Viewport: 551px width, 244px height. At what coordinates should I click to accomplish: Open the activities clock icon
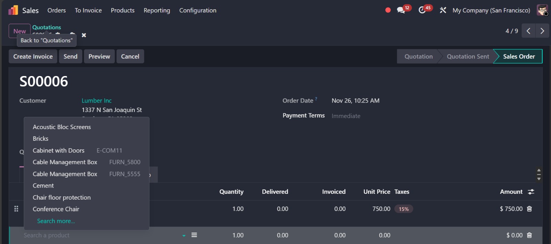click(x=422, y=10)
